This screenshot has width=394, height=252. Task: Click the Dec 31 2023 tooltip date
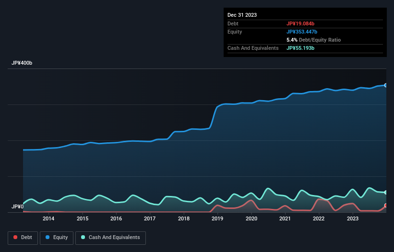[x=242, y=15]
